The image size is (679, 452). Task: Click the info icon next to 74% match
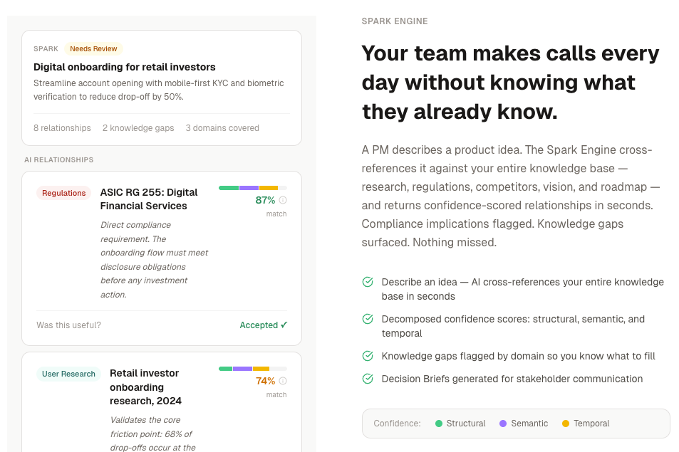pos(283,381)
